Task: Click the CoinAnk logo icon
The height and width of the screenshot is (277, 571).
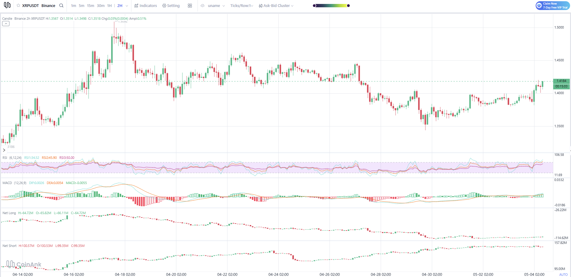Action: [x=7, y=5]
